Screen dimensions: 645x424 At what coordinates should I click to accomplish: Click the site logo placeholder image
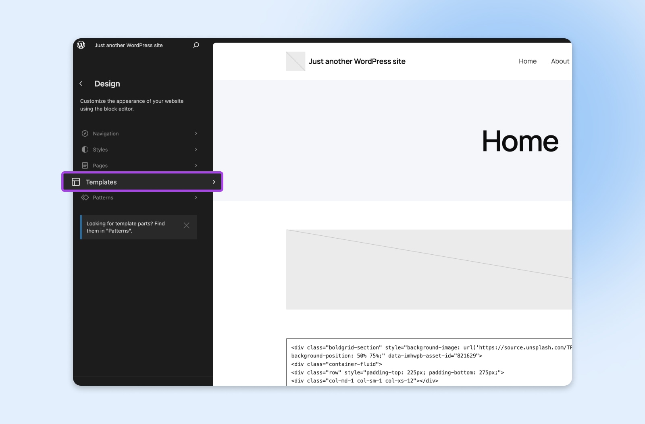pyautogui.click(x=295, y=61)
